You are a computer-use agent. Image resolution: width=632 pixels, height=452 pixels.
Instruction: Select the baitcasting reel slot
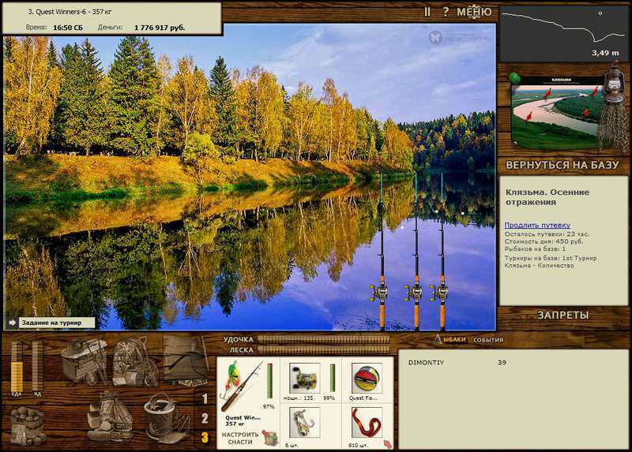304,378
